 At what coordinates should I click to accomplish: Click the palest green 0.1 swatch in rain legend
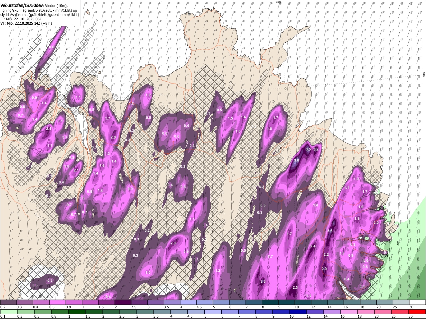pyautogui.click(x=8, y=312)
